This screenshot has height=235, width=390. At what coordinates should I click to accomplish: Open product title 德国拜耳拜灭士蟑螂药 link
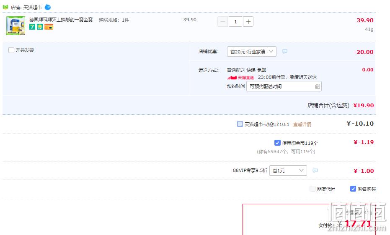coord(63,20)
